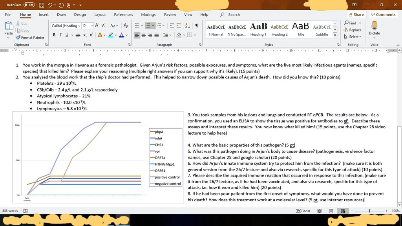The width and height of the screenshot is (402, 226).
Task: Toggle the bullets list button
Action: tap(137, 26)
